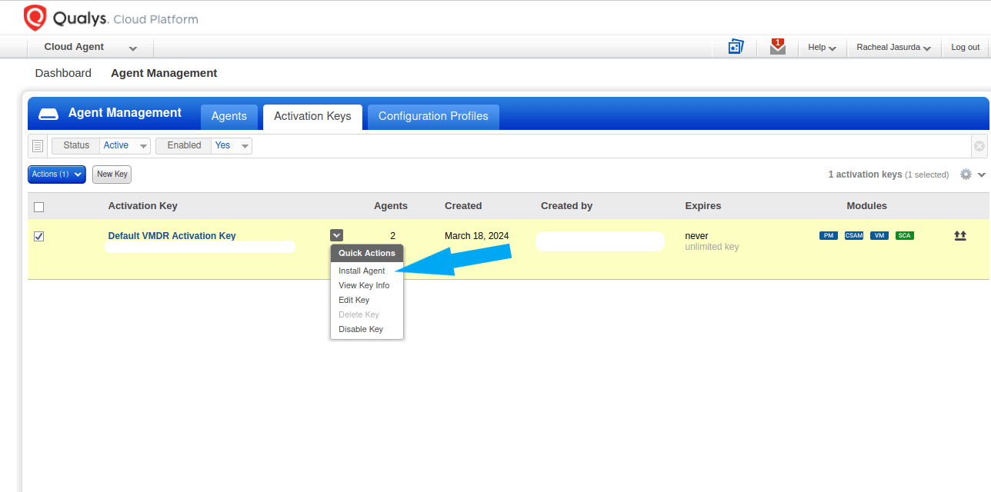The height and width of the screenshot is (492, 991).
Task: Click the "never" expiry value
Action: 697,236
